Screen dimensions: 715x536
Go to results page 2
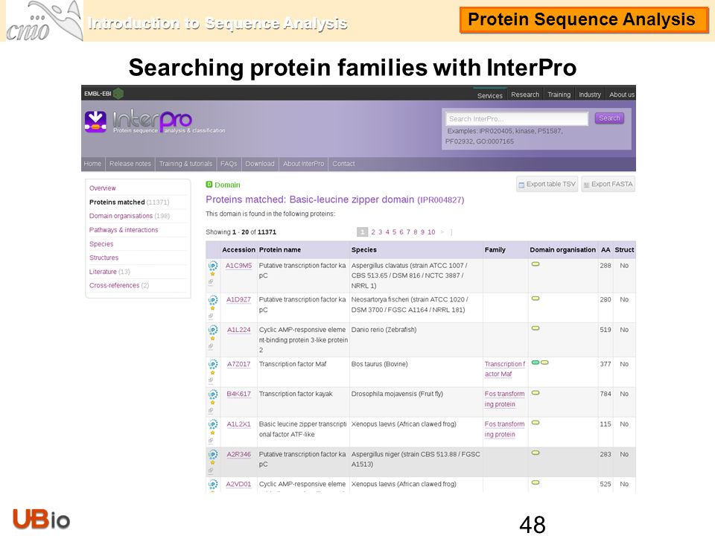click(373, 232)
